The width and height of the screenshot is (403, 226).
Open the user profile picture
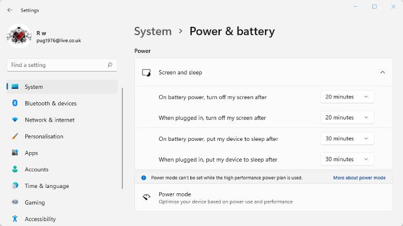[19, 36]
